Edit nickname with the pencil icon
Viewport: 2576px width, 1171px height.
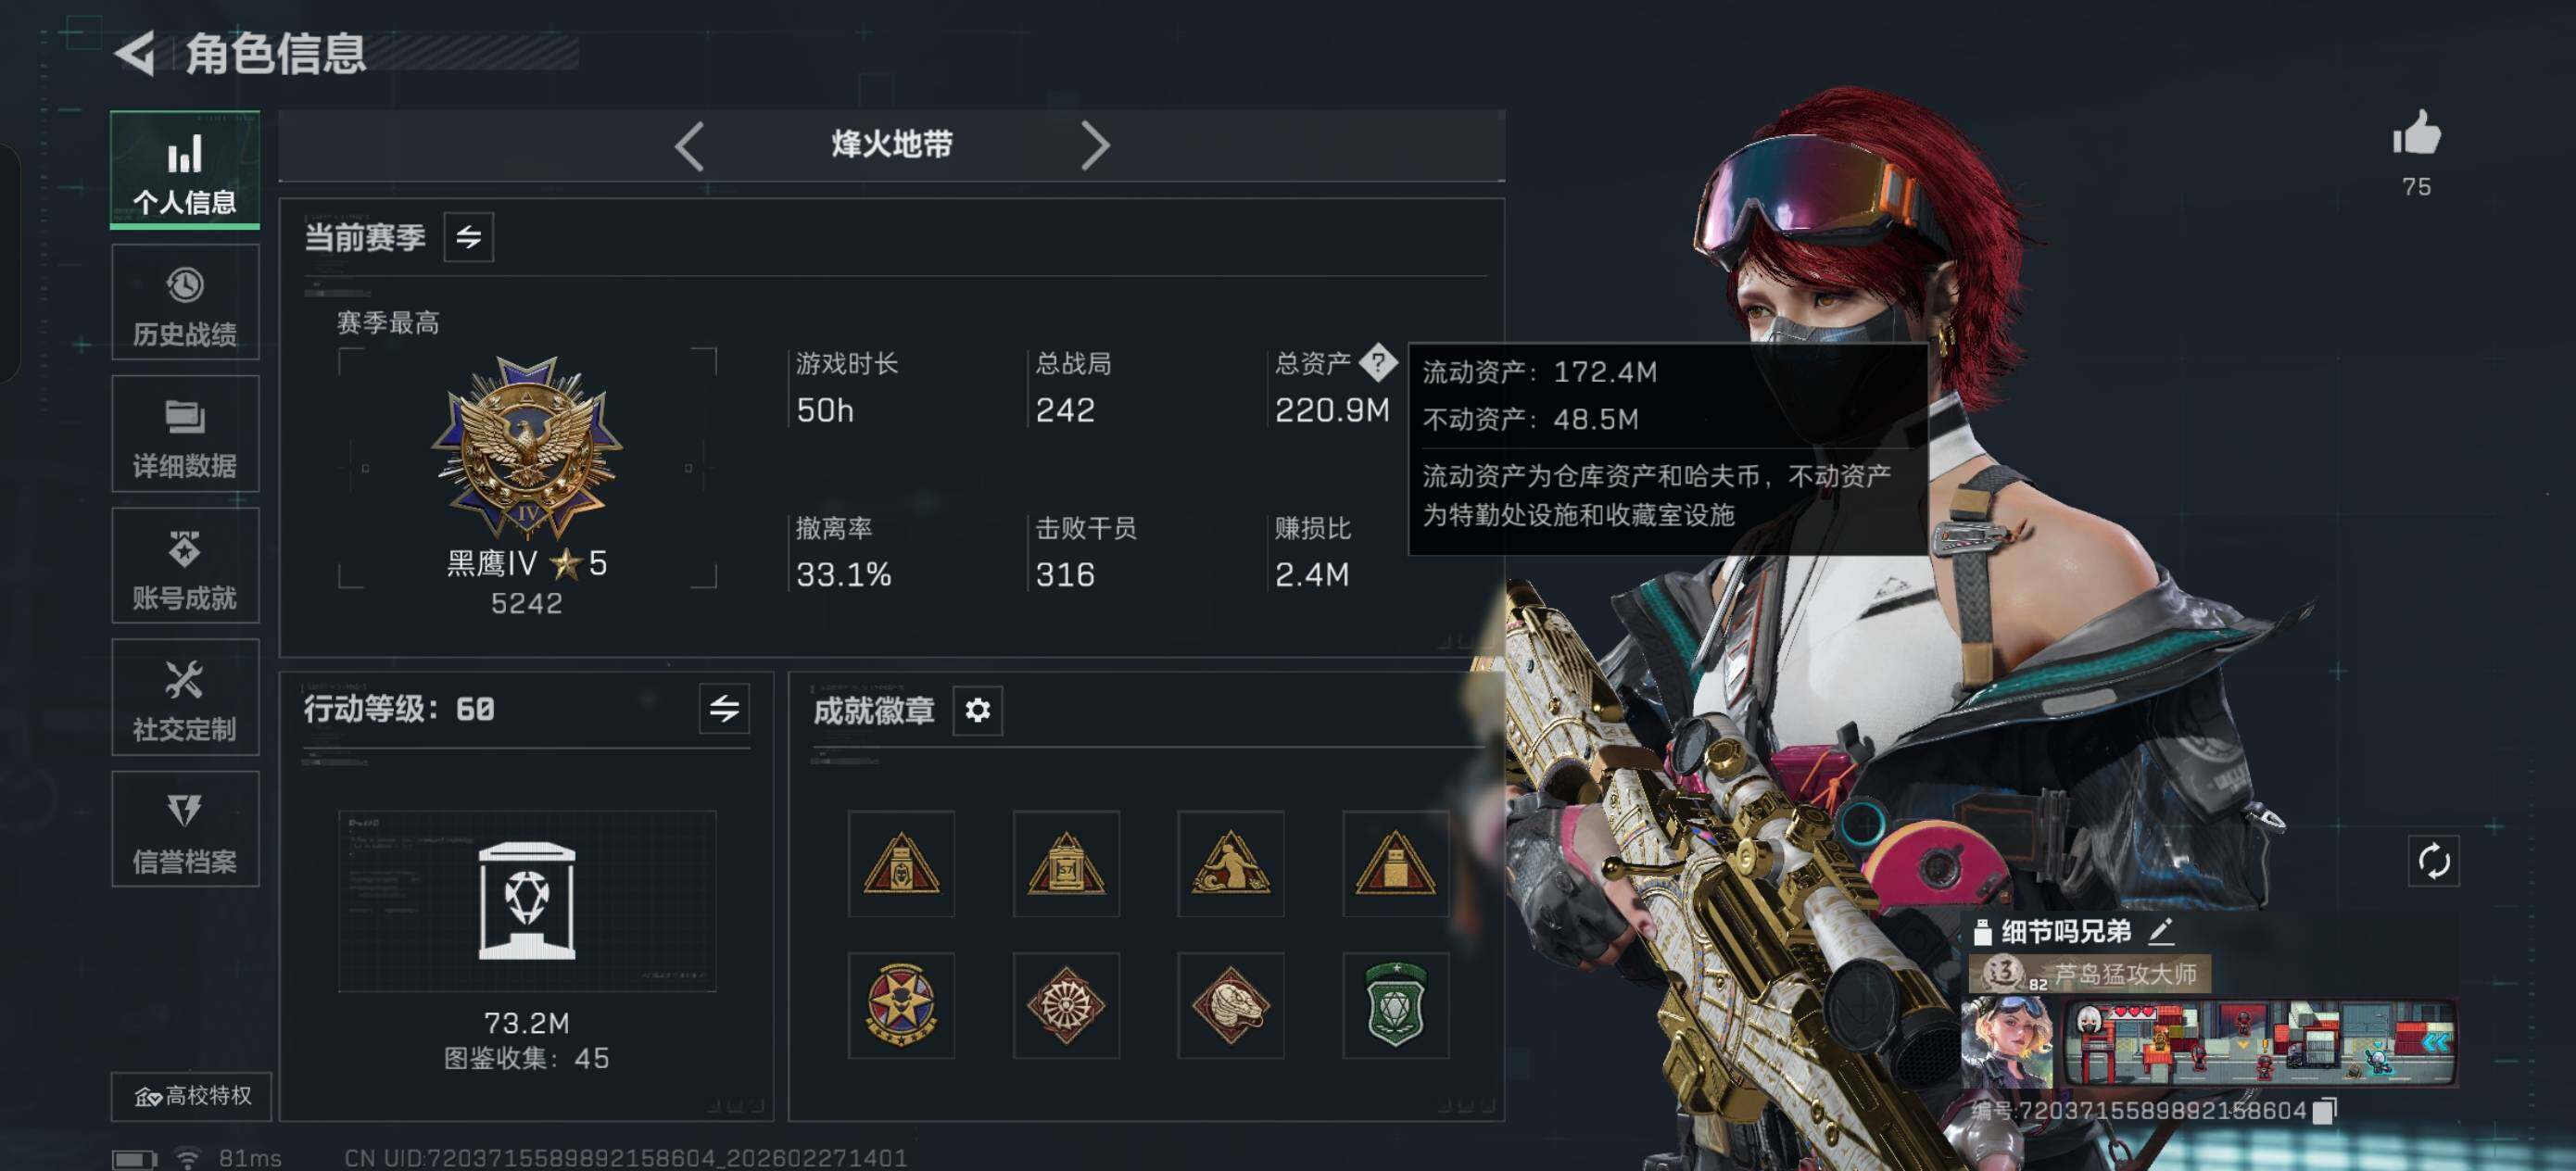(2161, 931)
